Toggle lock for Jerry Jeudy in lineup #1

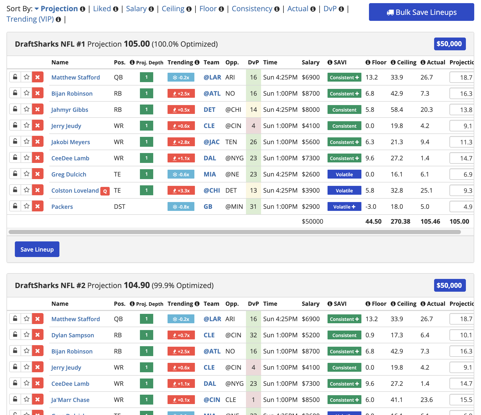(15, 126)
